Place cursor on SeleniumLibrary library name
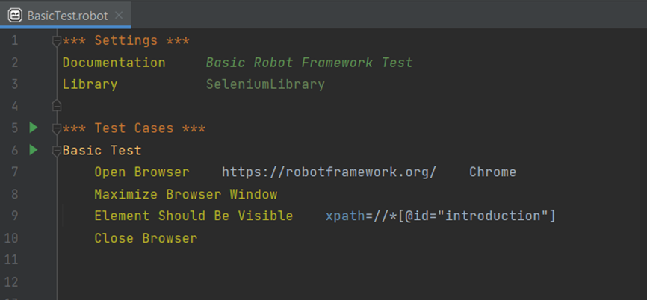647x300 pixels. point(265,84)
